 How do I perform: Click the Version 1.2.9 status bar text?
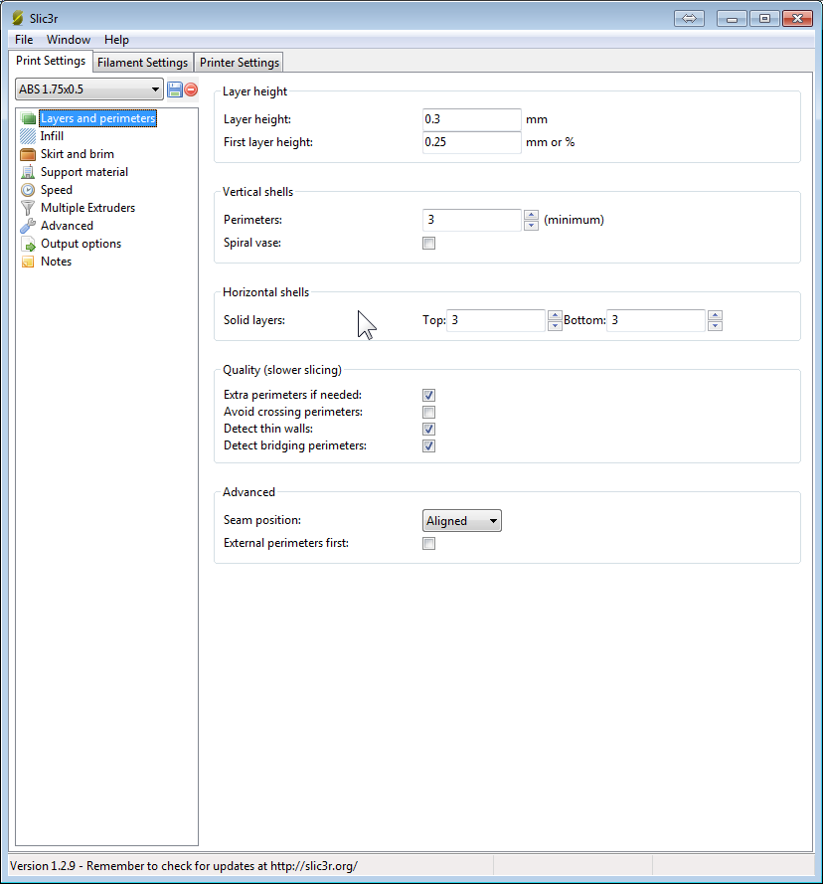[184, 866]
